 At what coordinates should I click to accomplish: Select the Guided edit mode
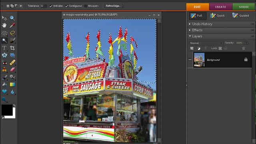241,16
